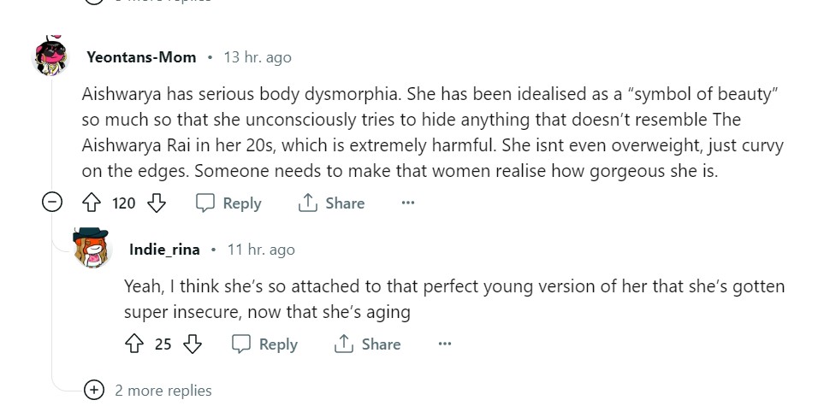Collapse the Yeontans-Mom comment thread
The image size is (824, 406).
pos(52,203)
